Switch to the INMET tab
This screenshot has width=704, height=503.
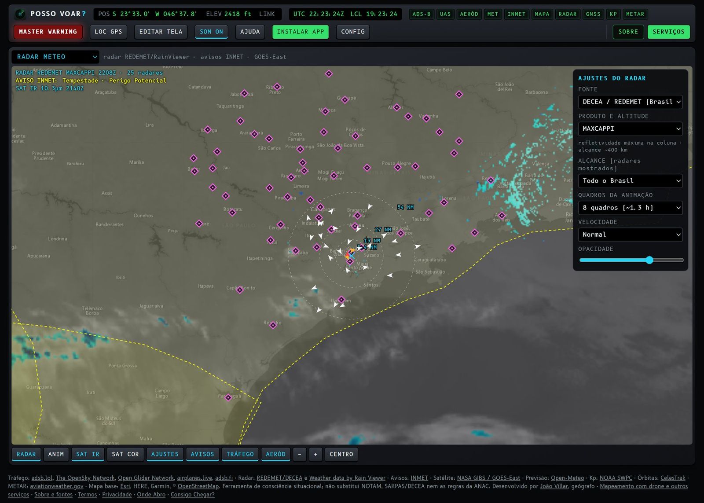click(517, 14)
